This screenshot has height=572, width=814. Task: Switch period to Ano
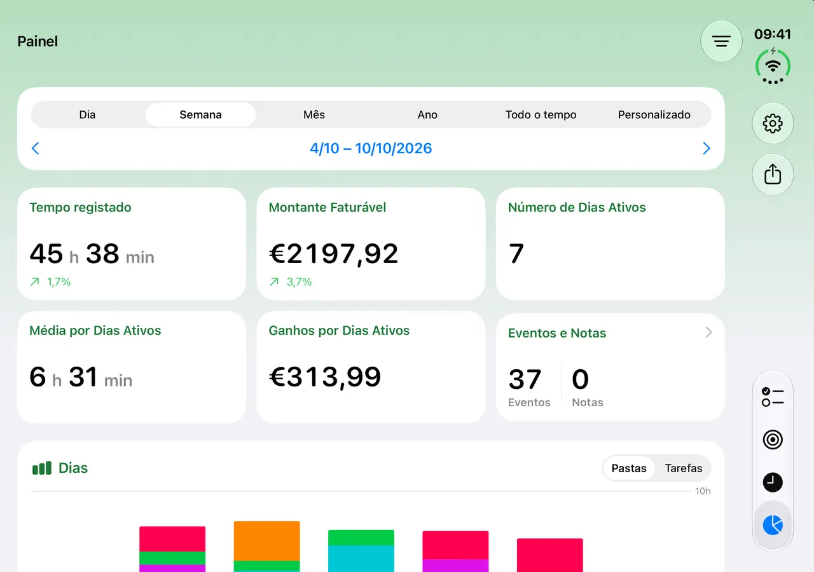click(427, 115)
